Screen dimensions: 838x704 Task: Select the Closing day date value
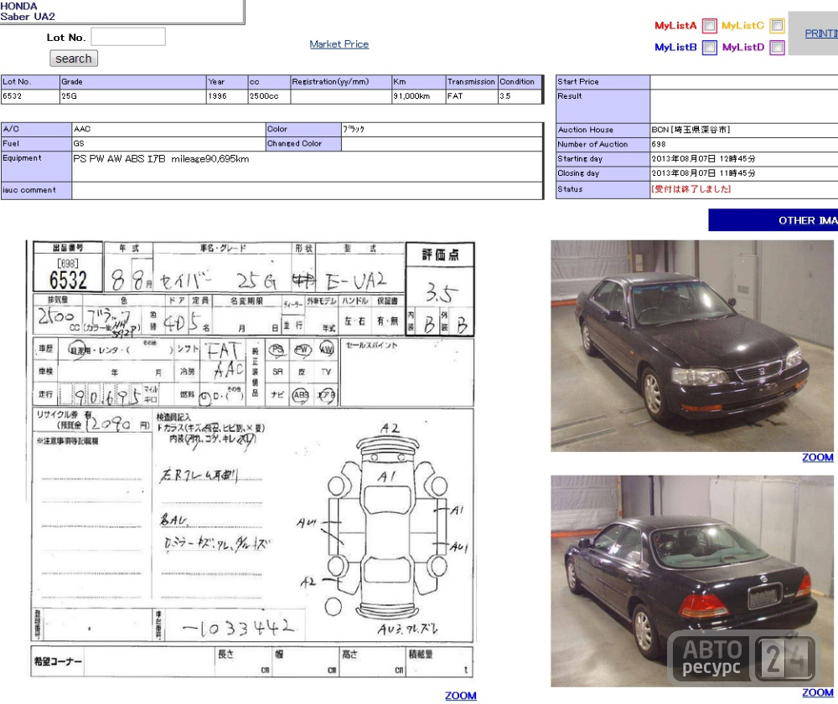click(703, 173)
